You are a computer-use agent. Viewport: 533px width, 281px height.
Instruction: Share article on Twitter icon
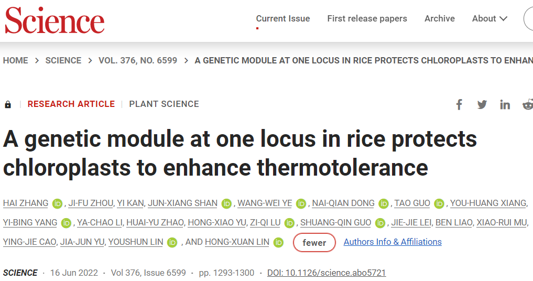click(482, 104)
